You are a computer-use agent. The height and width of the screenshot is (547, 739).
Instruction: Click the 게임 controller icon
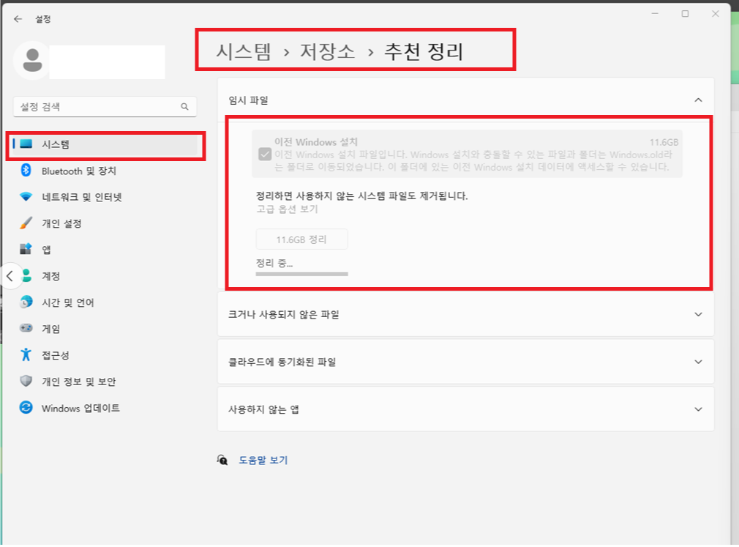[x=26, y=328]
